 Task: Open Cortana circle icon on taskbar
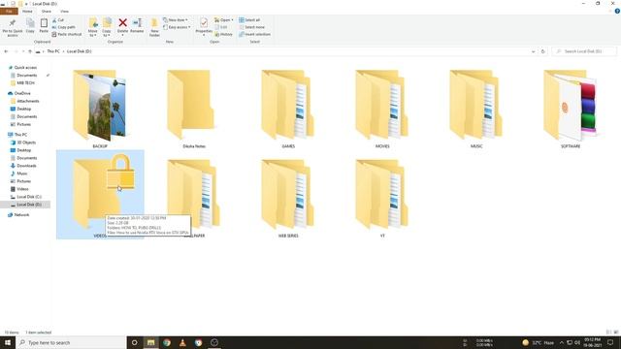click(134, 342)
